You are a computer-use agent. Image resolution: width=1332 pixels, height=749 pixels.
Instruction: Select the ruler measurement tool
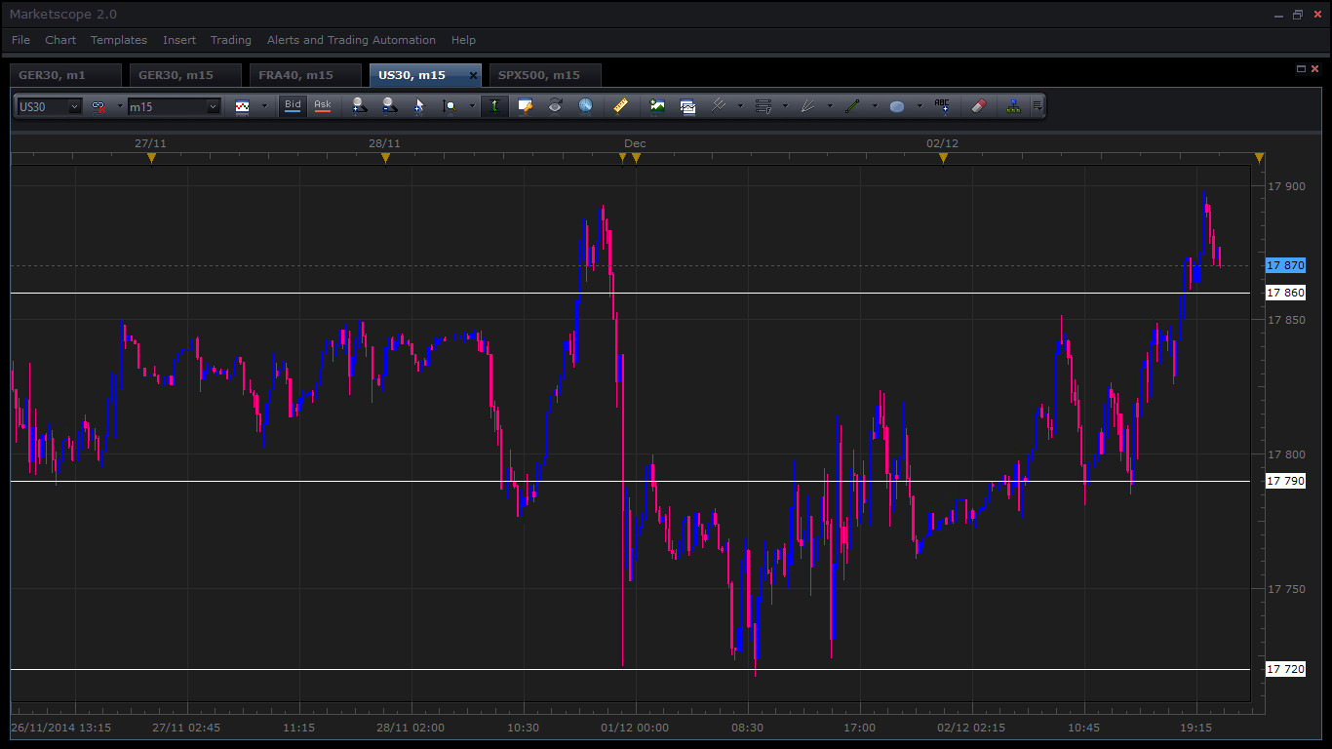(x=621, y=105)
